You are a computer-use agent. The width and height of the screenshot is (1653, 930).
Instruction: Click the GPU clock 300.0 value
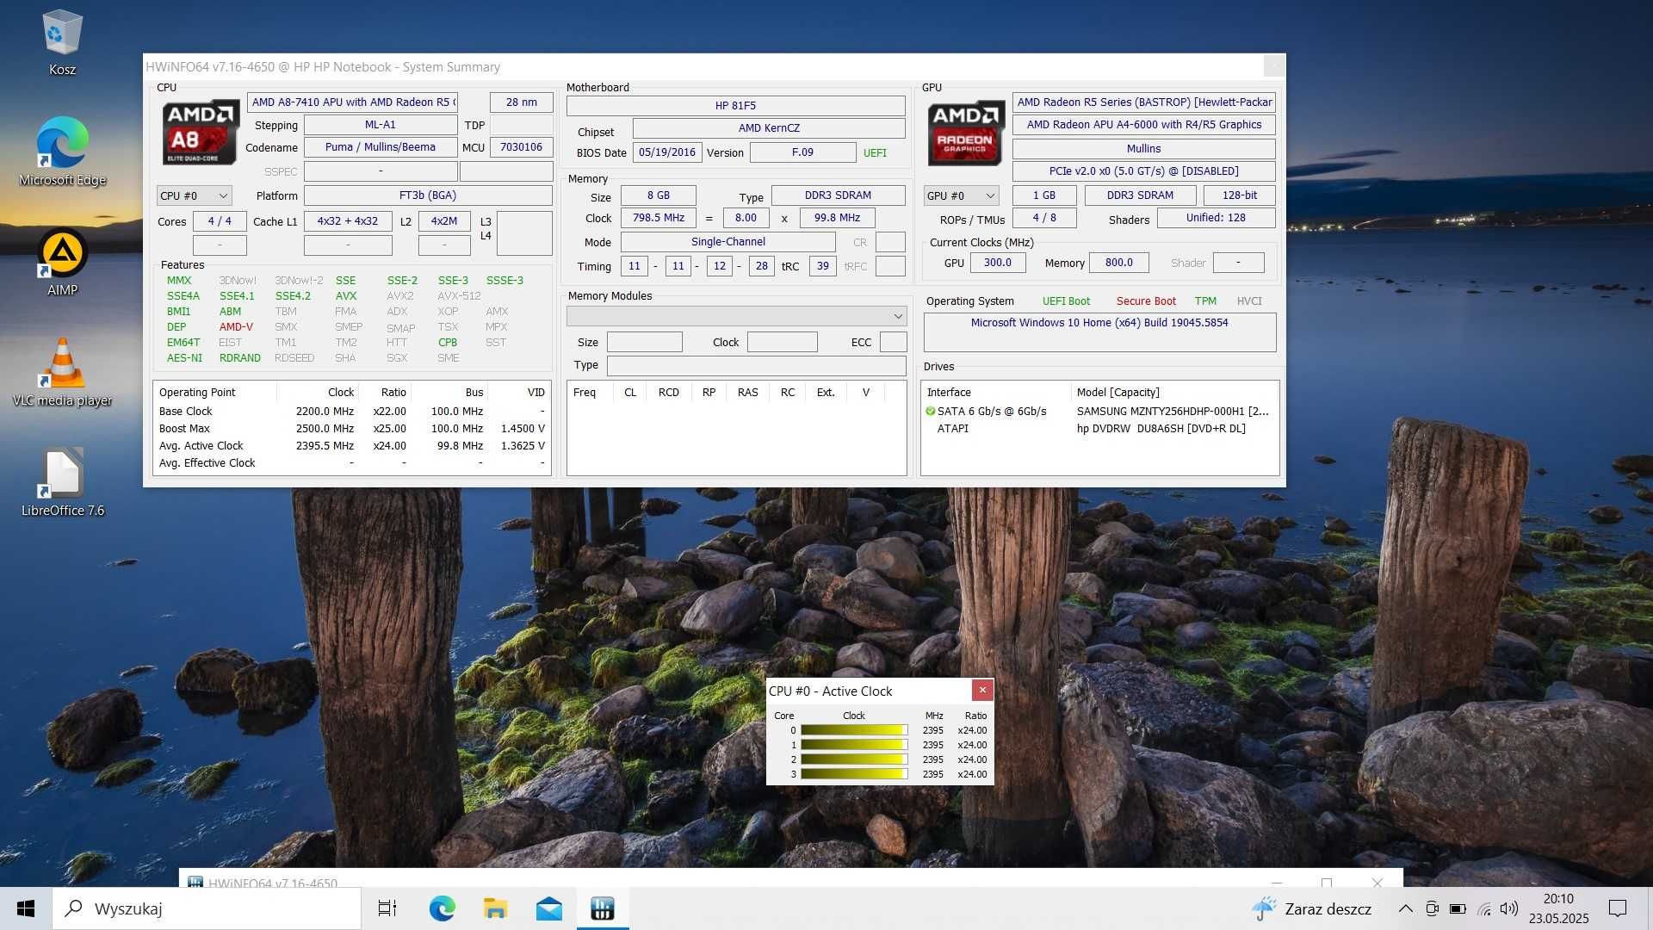(x=998, y=263)
